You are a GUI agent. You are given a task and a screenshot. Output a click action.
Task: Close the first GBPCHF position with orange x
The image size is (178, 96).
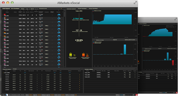pyautogui.click(x=79, y=75)
